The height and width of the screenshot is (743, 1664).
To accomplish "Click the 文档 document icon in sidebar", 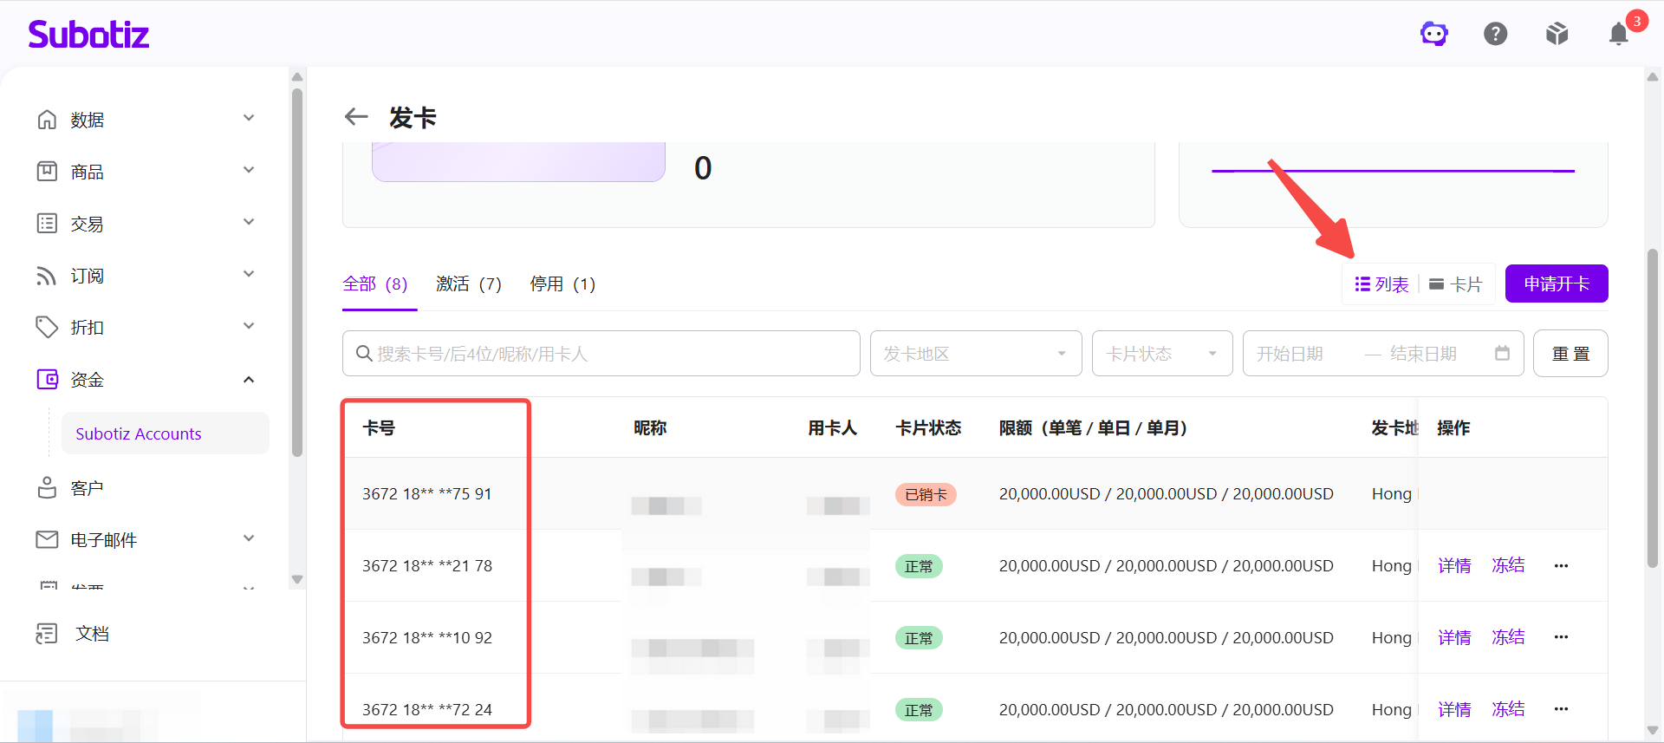I will [47, 634].
